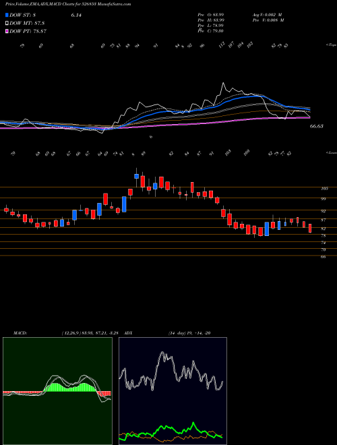
Task: Click inside the dark blue ADX indicator panel
Action: coord(173,391)
